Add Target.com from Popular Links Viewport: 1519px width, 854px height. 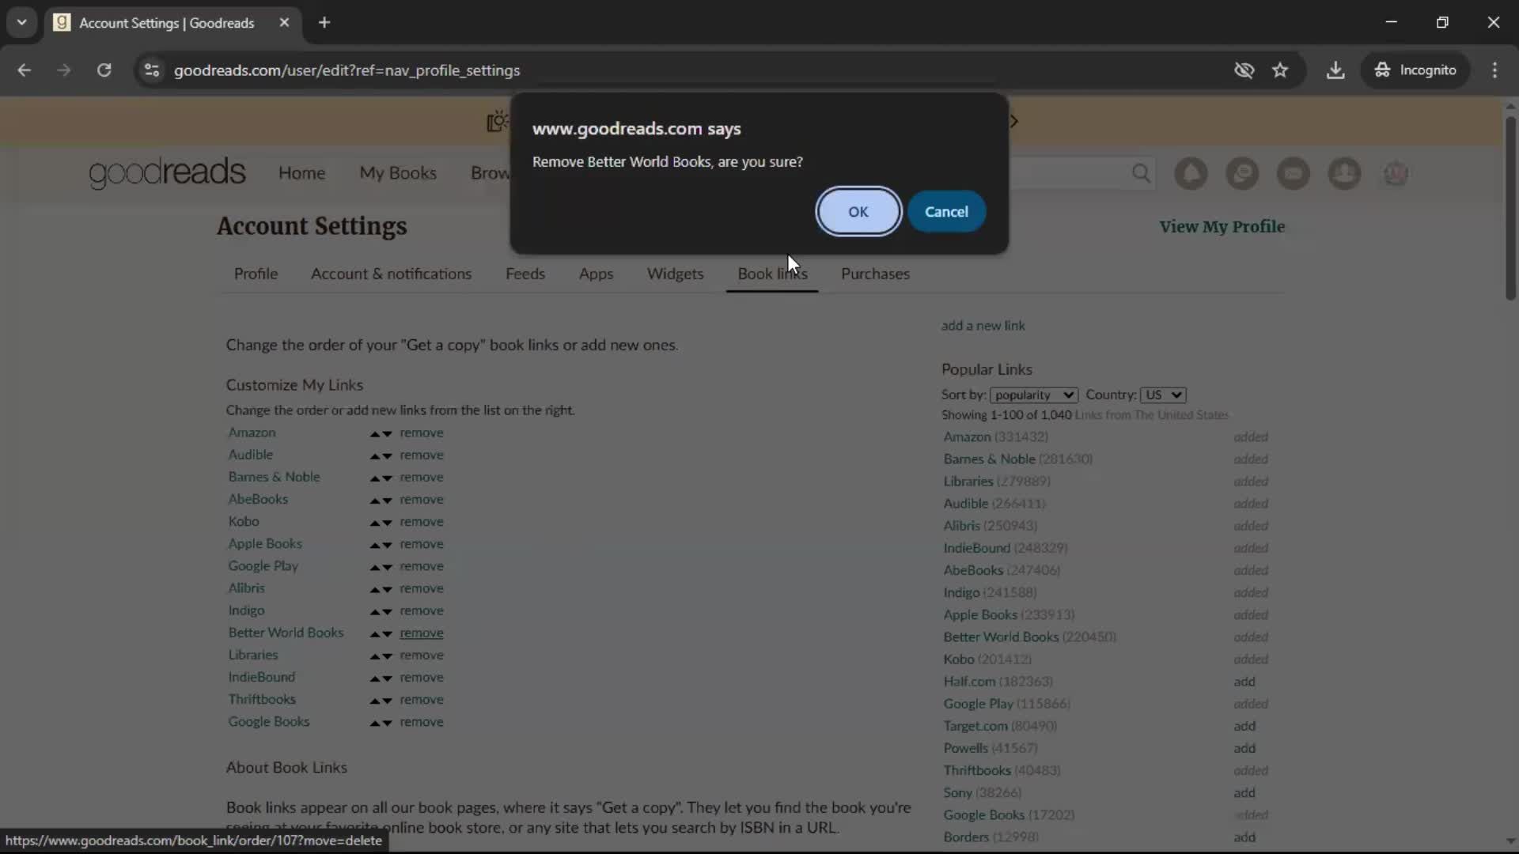pos(1244,726)
